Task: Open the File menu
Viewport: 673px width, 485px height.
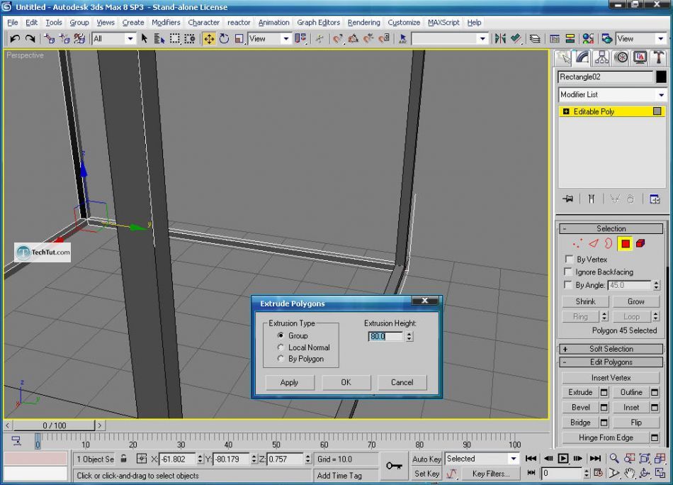Action: [13, 23]
